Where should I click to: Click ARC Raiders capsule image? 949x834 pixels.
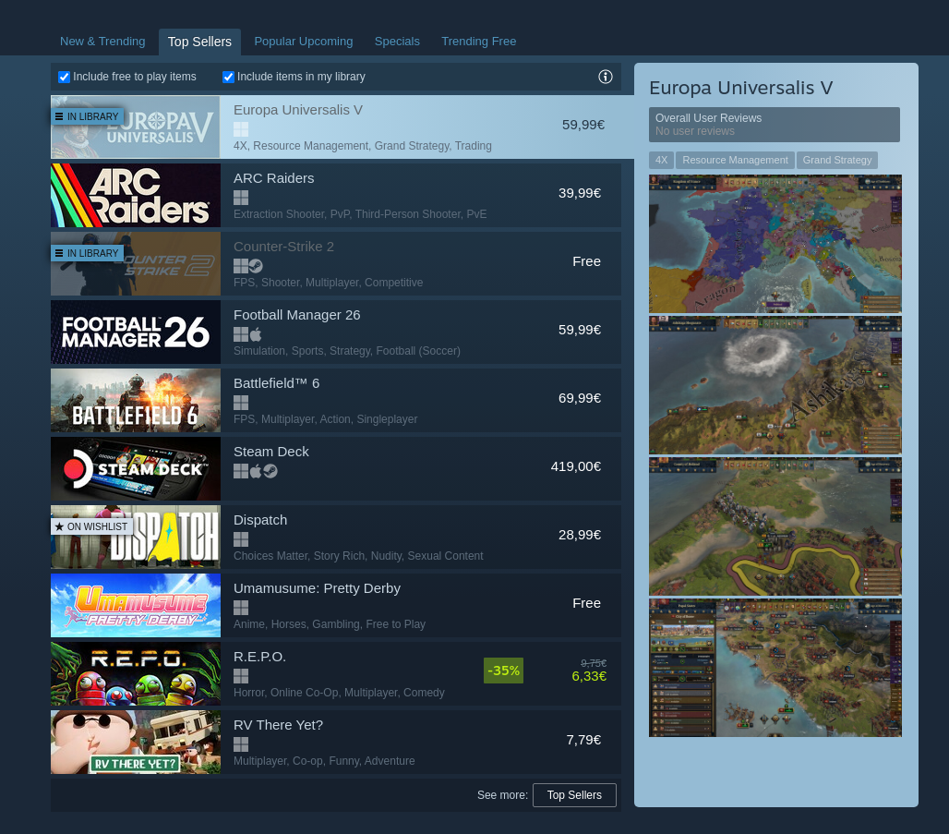click(136, 195)
